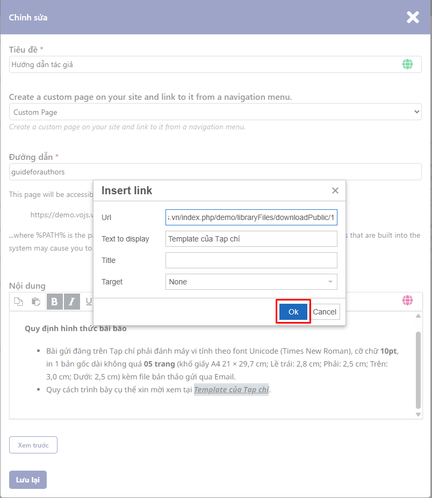Focus the Title field in Insert link
Viewport: 432px width, 498px height.
[251, 260]
